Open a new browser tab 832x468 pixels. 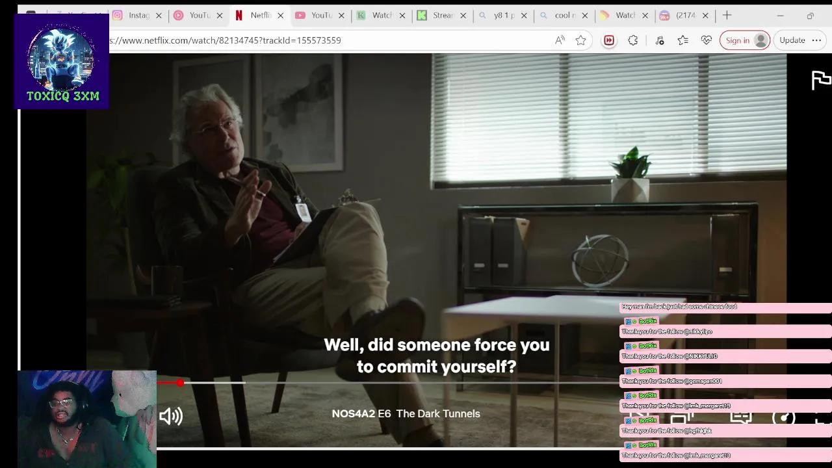coord(727,15)
